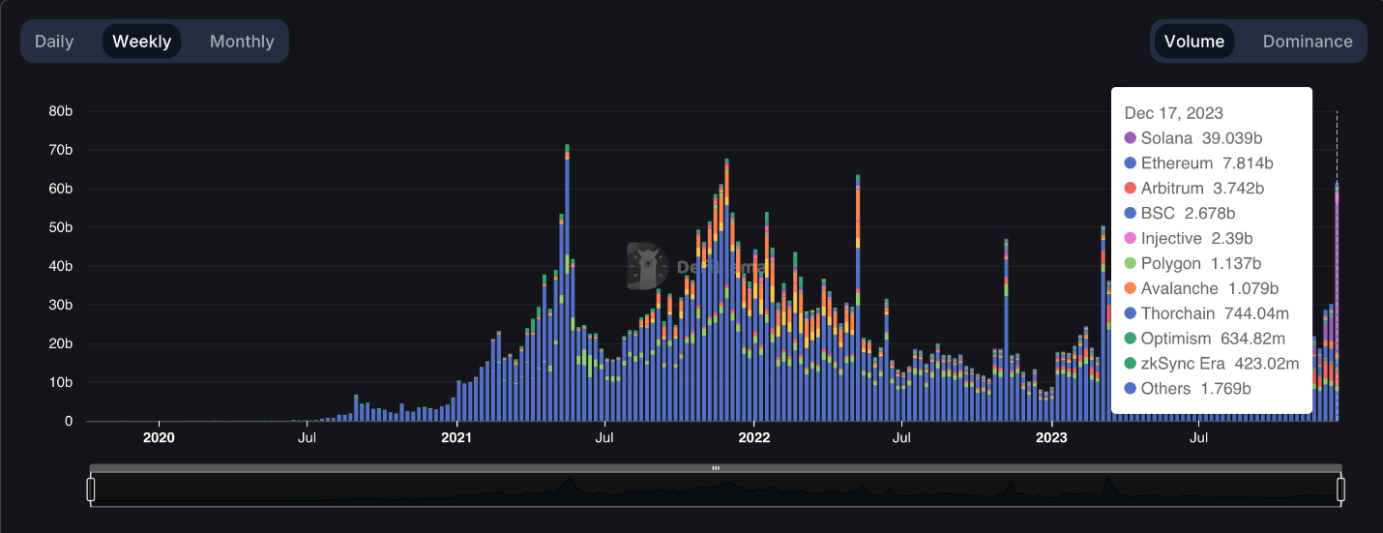Click the 2022 x-axis label
The height and width of the screenshot is (533, 1383).
754,438
